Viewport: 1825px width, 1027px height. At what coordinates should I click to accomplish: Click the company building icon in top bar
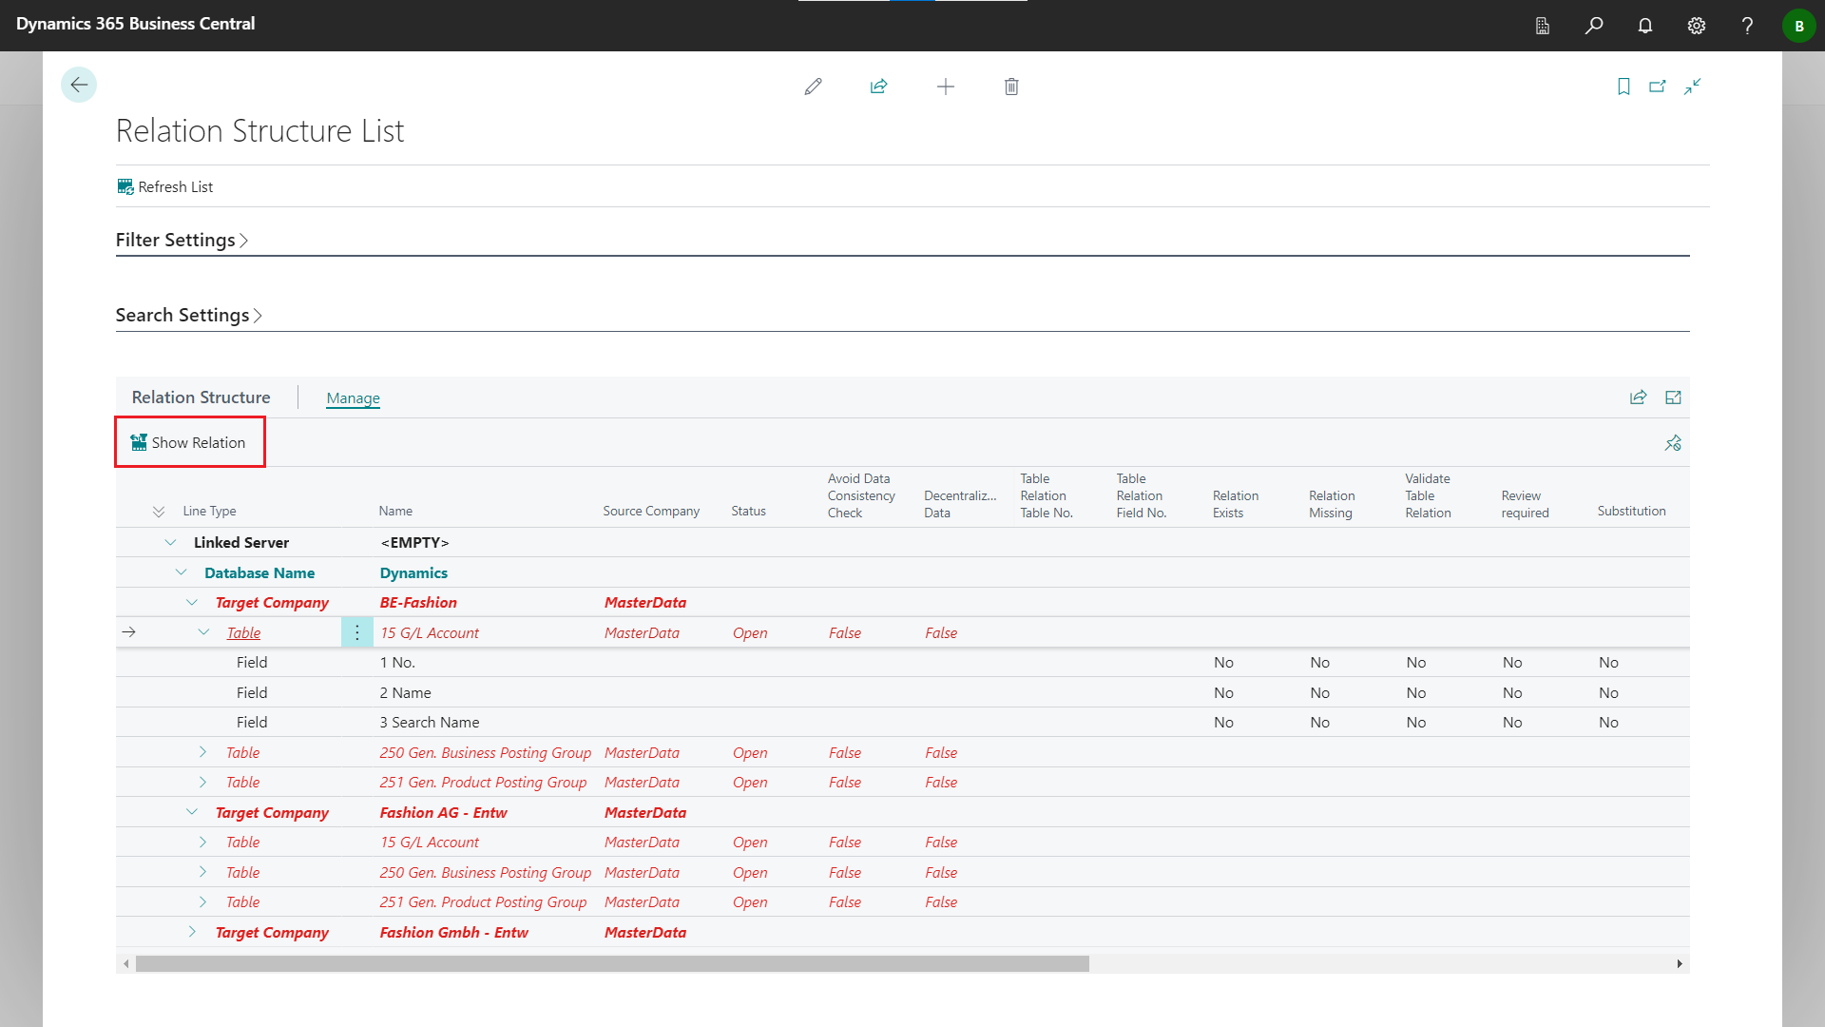[1543, 26]
